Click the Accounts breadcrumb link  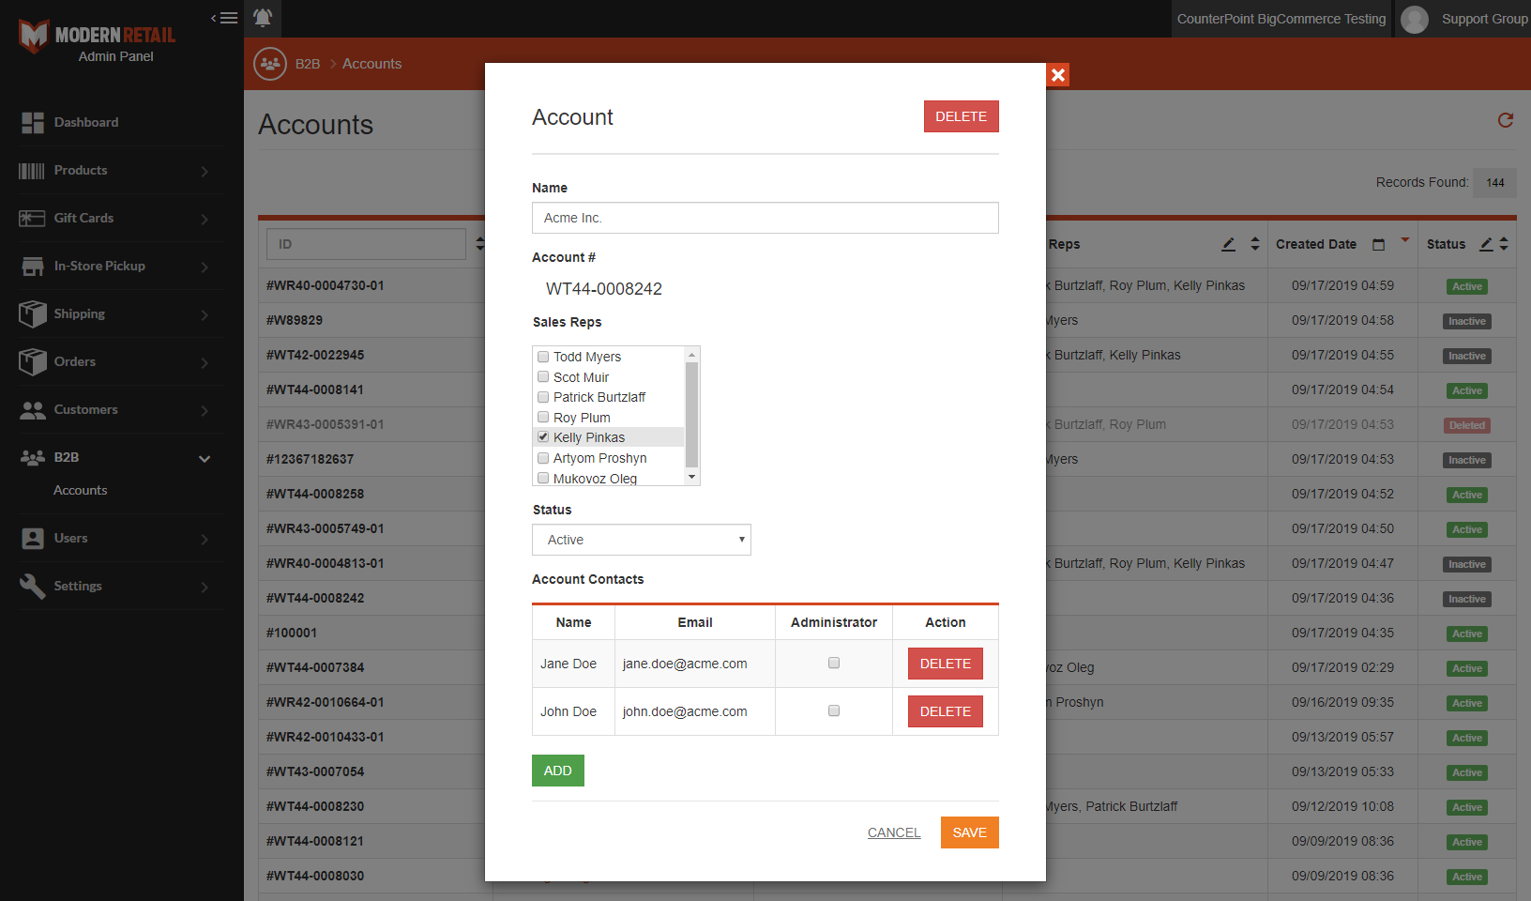371,64
